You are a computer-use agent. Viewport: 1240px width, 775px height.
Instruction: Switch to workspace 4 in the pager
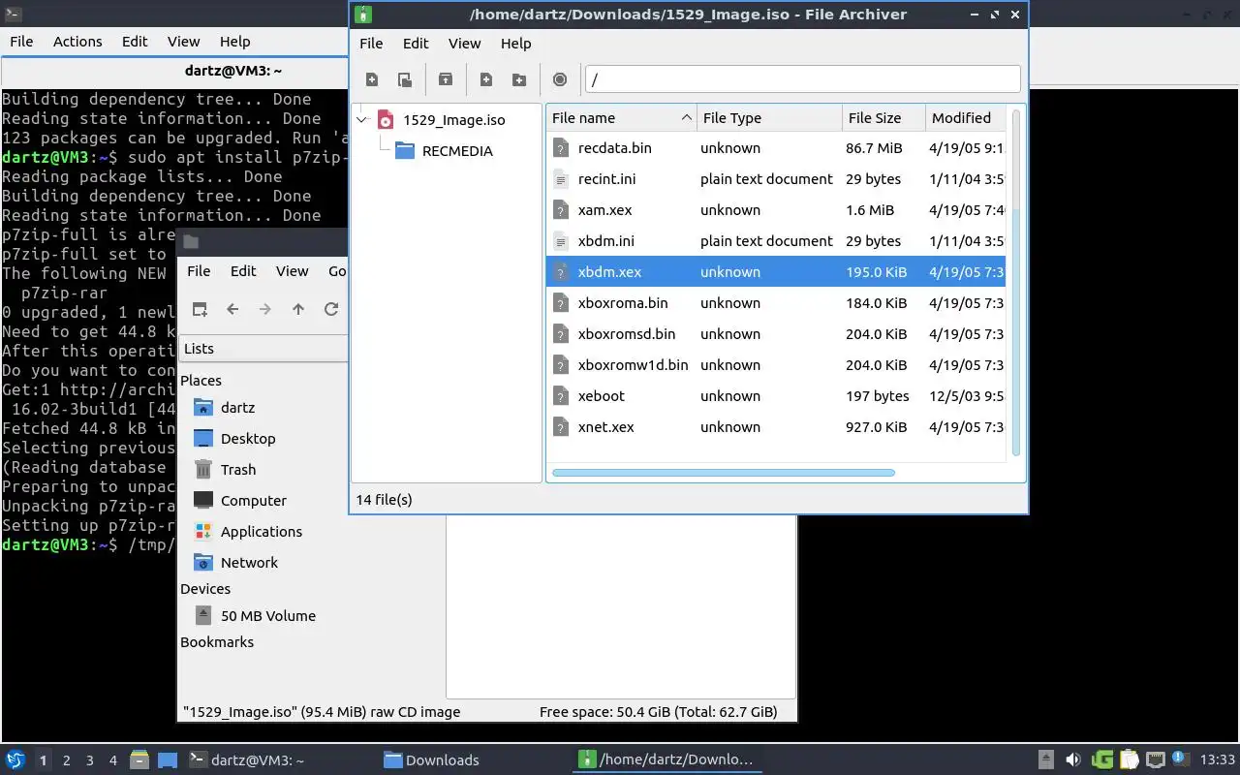coord(113,760)
